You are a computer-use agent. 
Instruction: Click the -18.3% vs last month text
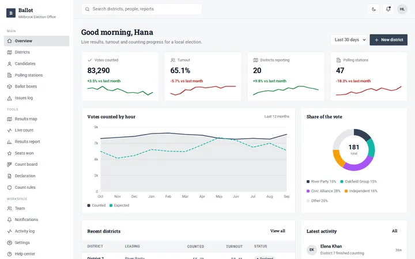click(353, 81)
